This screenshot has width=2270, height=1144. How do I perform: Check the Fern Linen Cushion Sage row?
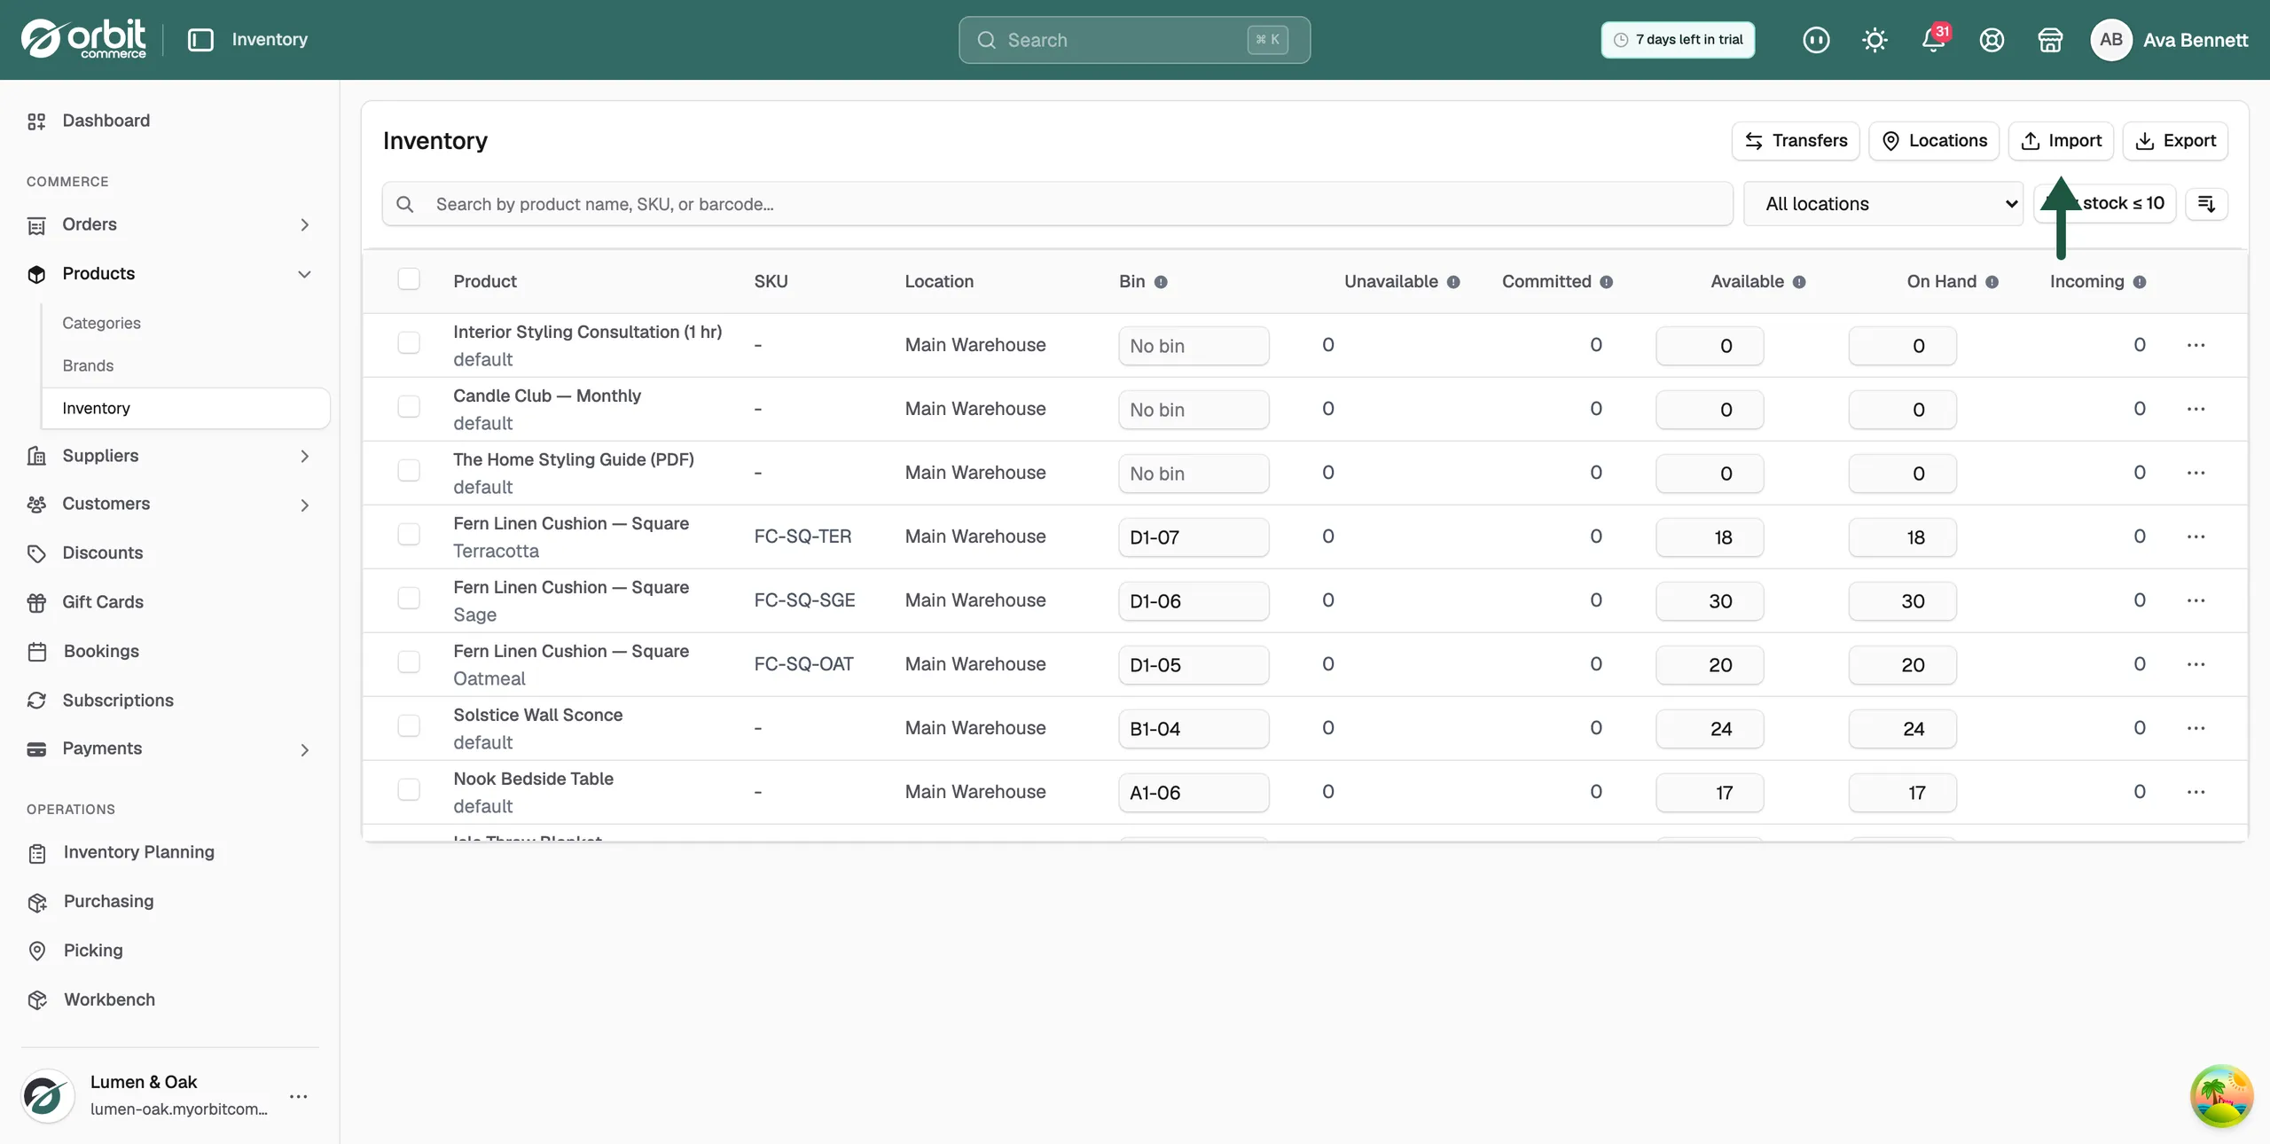(x=409, y=598)
